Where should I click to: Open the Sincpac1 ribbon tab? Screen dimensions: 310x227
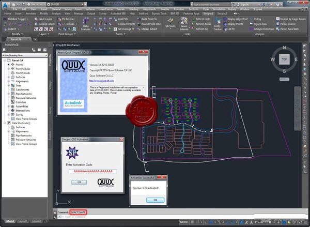tap(208, 13)
